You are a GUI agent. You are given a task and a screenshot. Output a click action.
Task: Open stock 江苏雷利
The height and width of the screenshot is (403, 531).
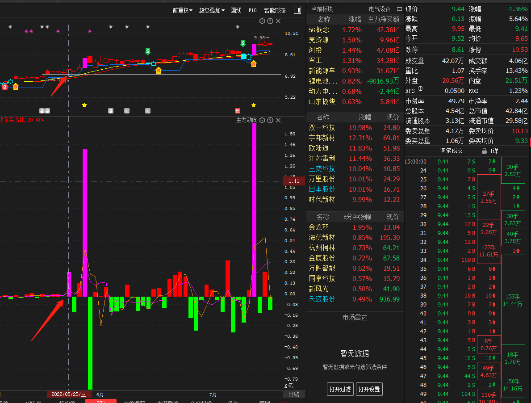pos(354,159)
